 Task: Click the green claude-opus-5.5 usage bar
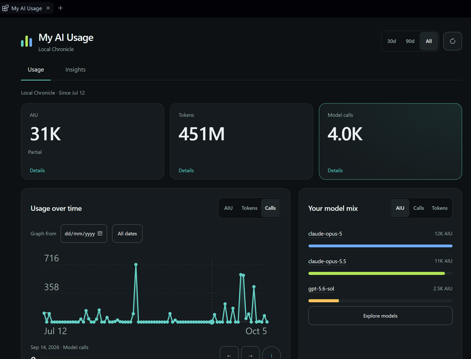pyautogui.click(x=377, y=273)
